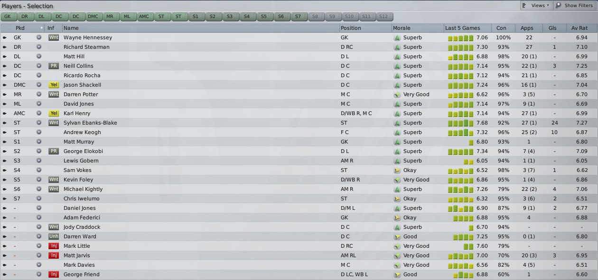Select the GK position button in the top bar
The width and height of the screenshot is (598, 280).
pyautogui.click(x=7, y=17)
